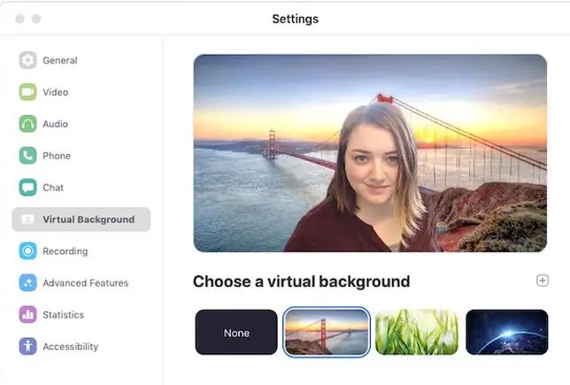This screenshot has height=385, width=570.
Task: Close the Settings window
Action: pos(19,19)
